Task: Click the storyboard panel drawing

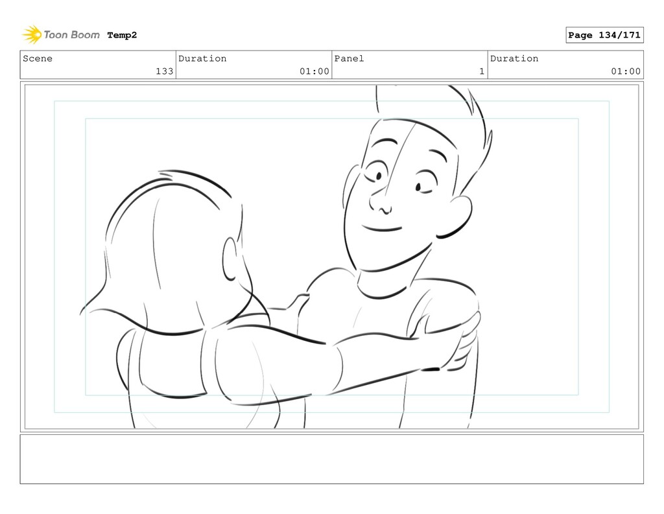Action: (331, 257)
